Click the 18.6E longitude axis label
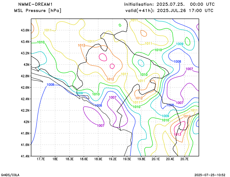230x177 pixels. [84, 159]
